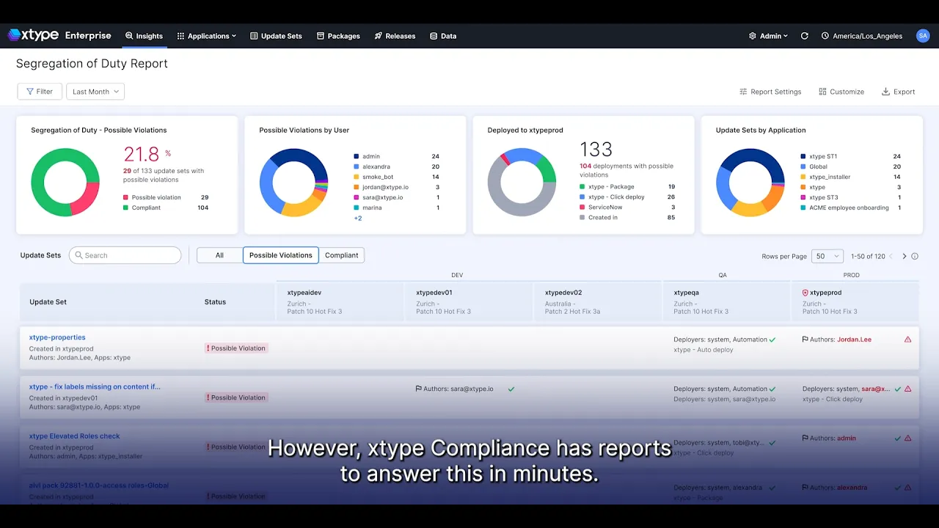939x528 pixels.
Task: Open the xtype-properties update set link
Action: 57,337
